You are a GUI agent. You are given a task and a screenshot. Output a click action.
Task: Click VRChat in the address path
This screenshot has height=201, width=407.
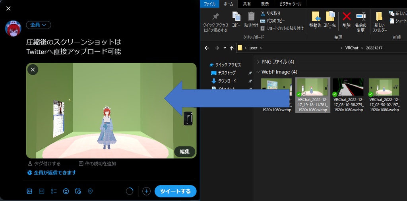click(x=352, y=48)
